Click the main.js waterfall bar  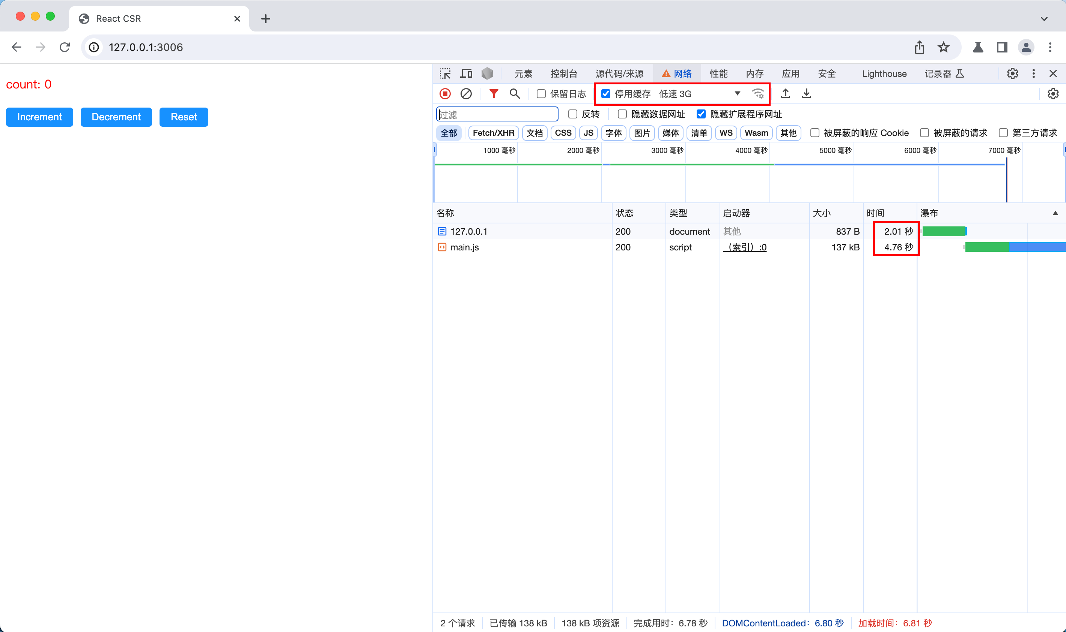1015,247
